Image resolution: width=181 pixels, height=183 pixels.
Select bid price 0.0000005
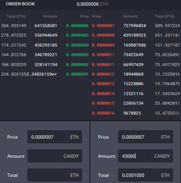coord(77,35)
